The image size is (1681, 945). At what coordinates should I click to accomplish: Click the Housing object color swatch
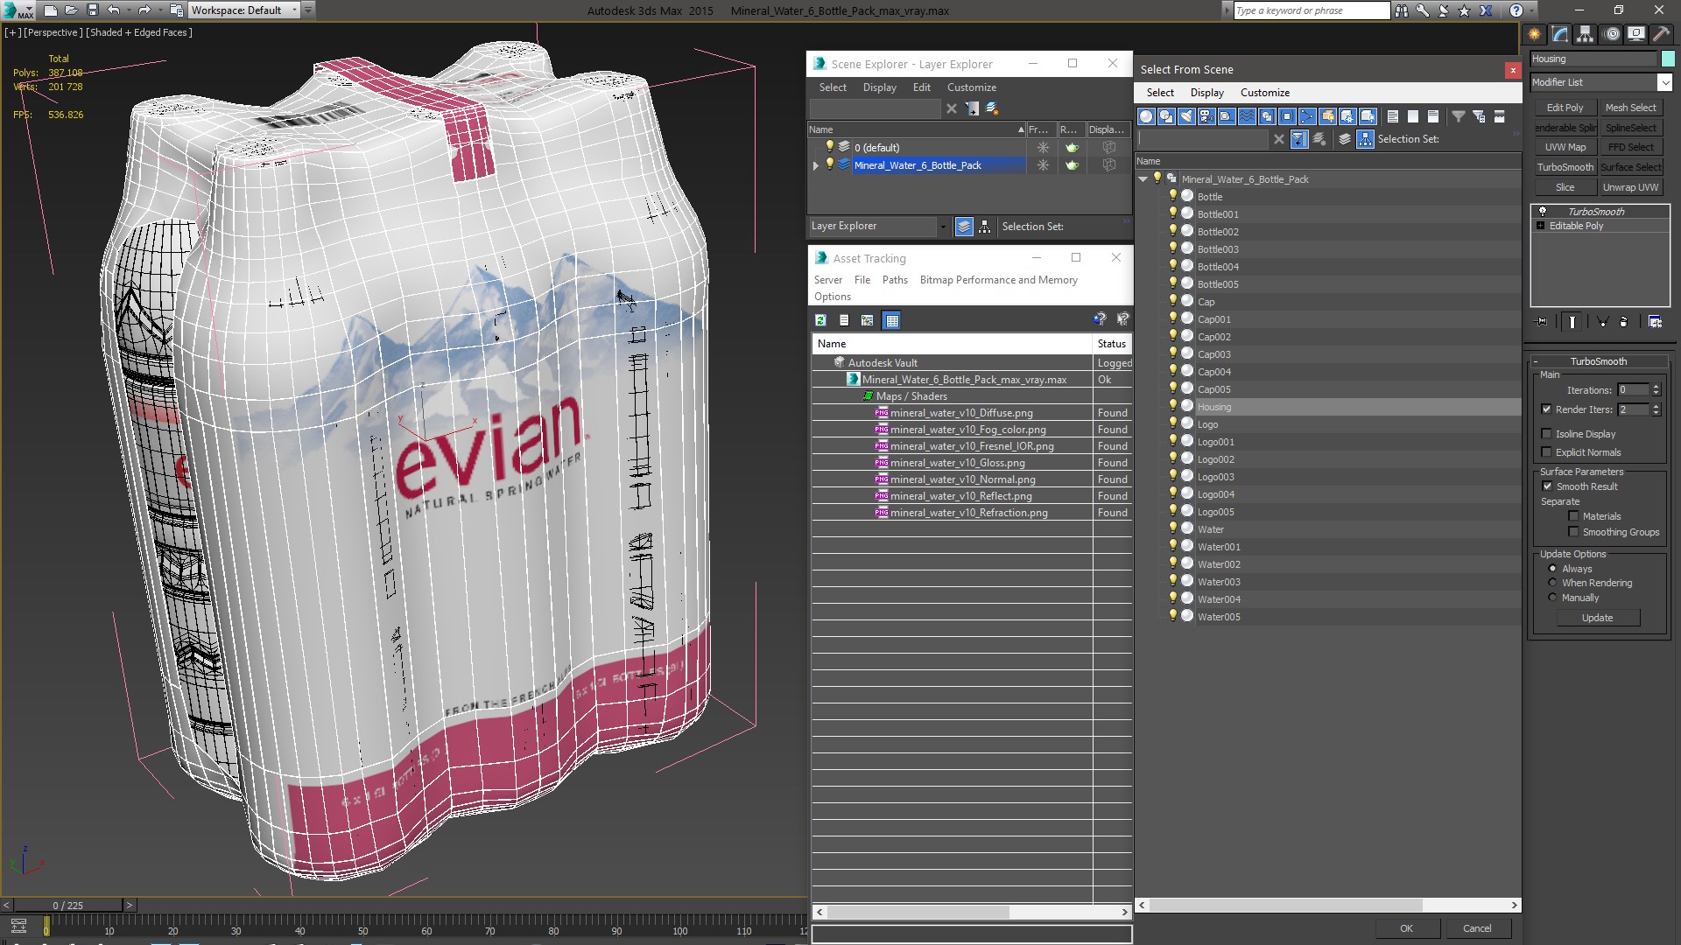pos(1667,59)
